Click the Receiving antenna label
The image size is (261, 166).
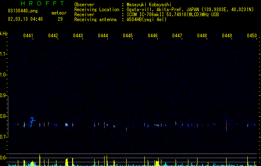[95, 20]
